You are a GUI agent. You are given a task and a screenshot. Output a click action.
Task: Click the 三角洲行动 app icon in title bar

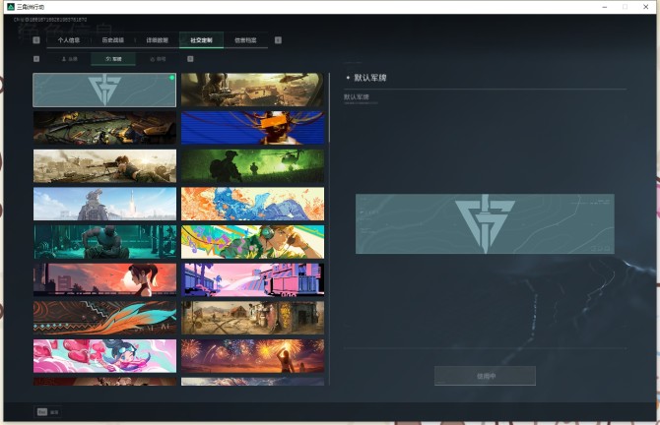(x=11, y=7)
